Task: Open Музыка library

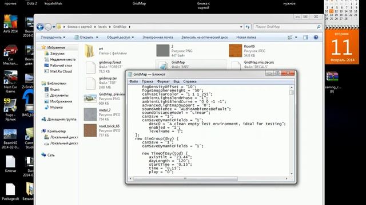Action: tap(56, 108)
